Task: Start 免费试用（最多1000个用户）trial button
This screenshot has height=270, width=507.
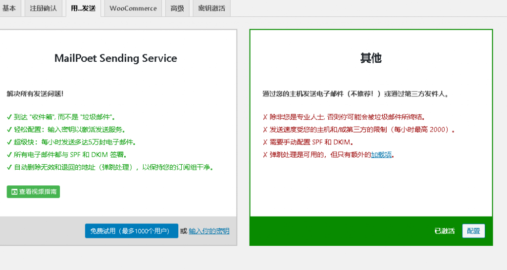Action: pos(131,231)
